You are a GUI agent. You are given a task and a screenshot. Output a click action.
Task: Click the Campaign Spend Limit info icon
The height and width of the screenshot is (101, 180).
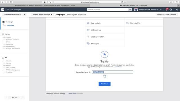point(64,94)
